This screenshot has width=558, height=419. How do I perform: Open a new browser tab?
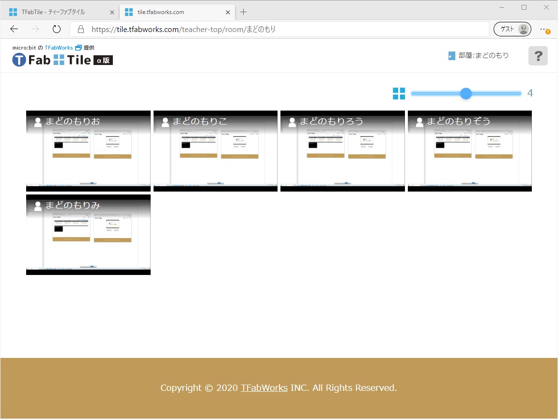coord(244,12)
